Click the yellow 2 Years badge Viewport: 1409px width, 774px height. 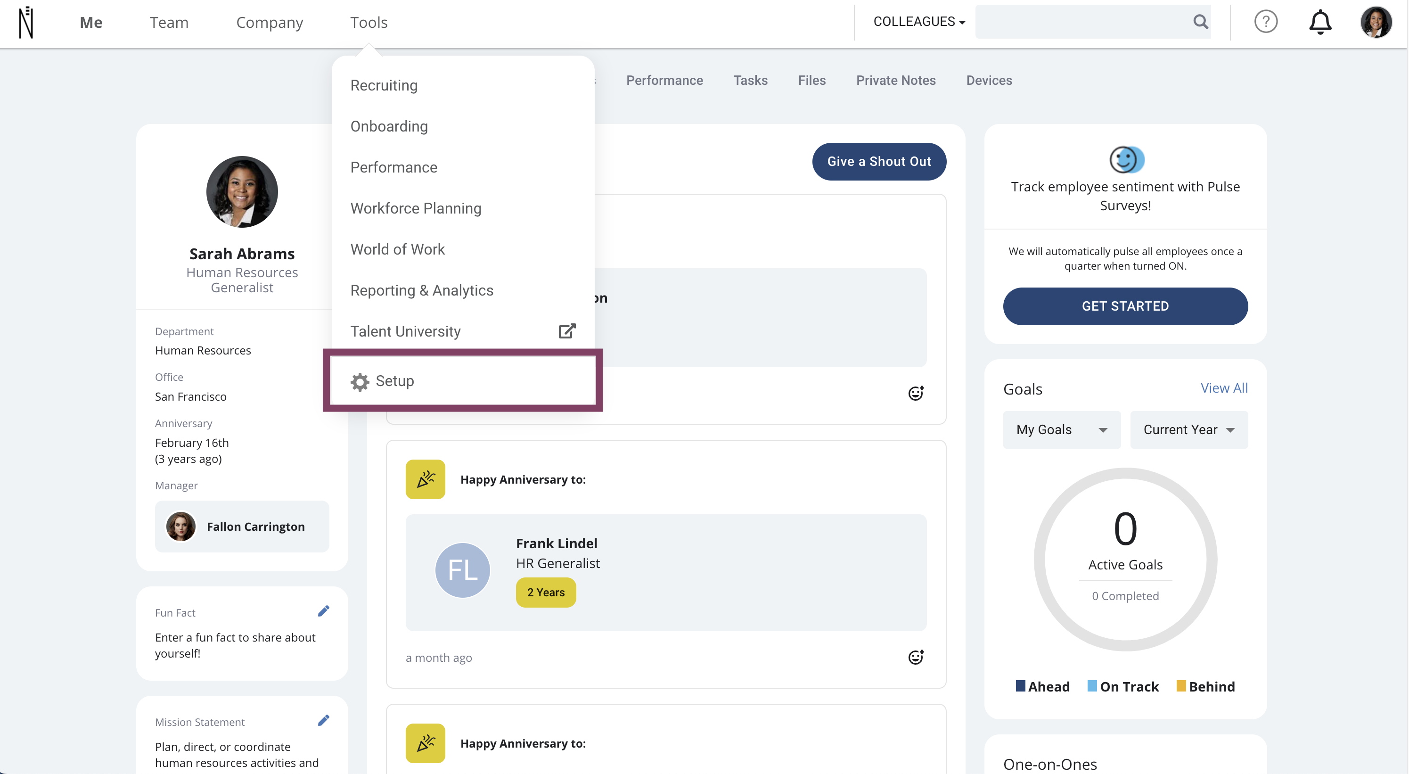545,593
